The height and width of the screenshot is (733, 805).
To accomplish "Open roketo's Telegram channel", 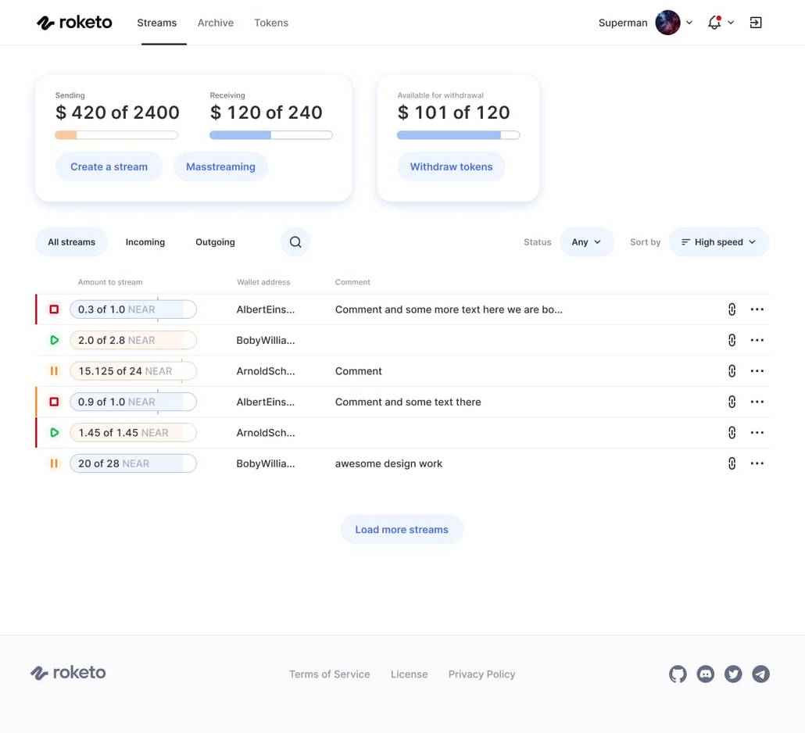I will click(x=760, y=674).
